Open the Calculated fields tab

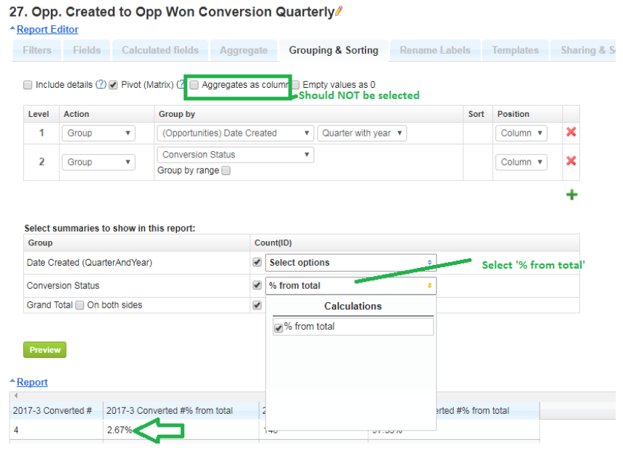tap(160, 50)
